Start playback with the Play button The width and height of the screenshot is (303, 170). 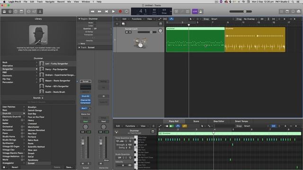pos(113,11)
